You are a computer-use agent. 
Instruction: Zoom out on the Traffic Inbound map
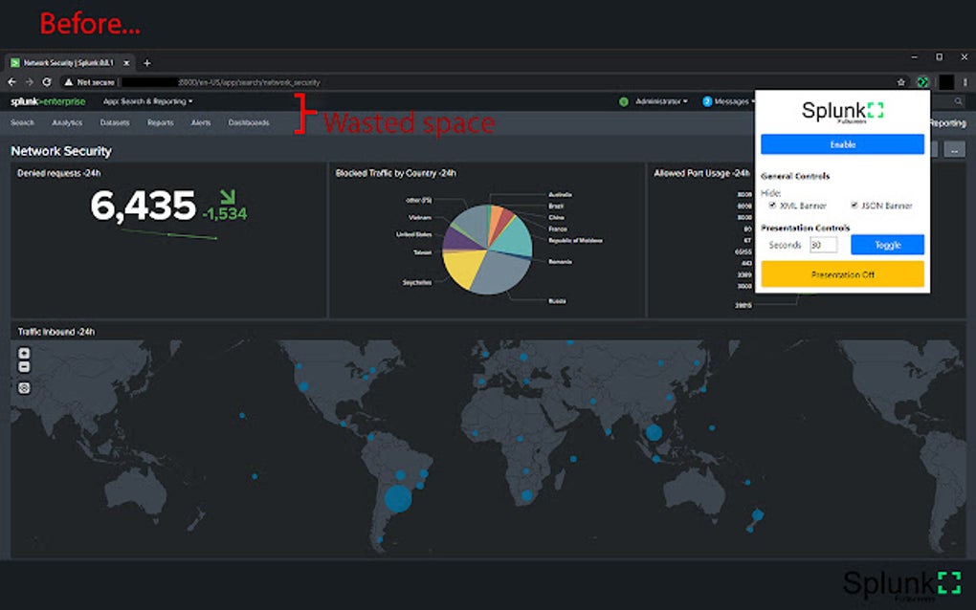coord(24,366)
